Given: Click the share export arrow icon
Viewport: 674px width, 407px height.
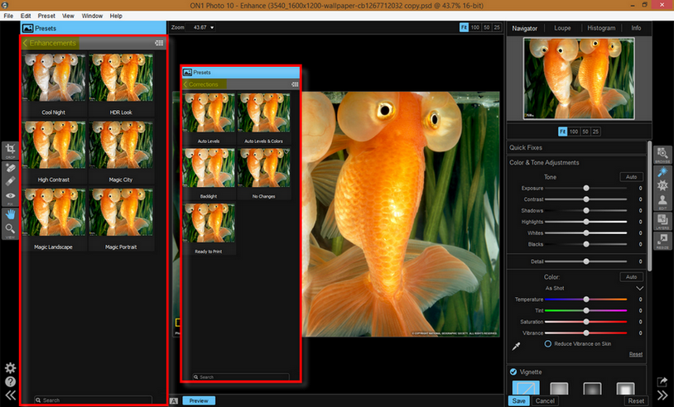Looking at the screenshot, I should [x=662, y=381].
